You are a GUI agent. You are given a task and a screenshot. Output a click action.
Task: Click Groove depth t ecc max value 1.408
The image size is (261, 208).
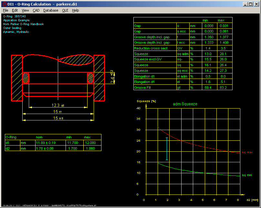click(x=224, y=43)
